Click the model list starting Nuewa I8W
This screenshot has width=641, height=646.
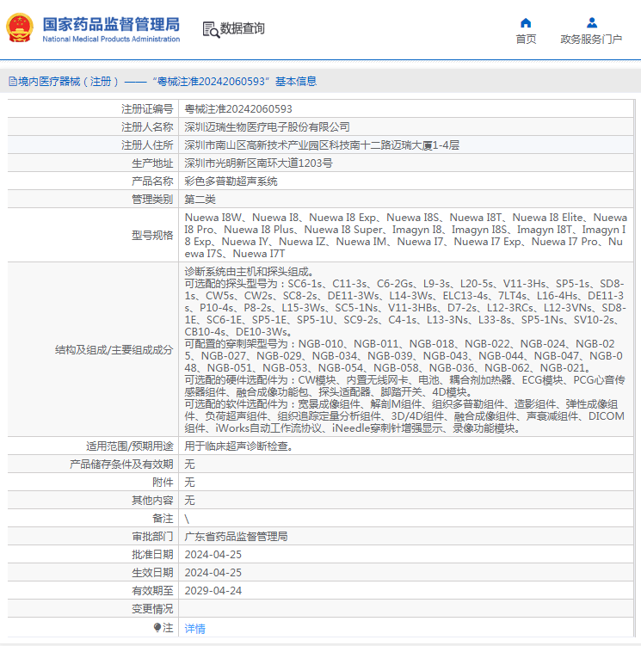coord(405,235)
